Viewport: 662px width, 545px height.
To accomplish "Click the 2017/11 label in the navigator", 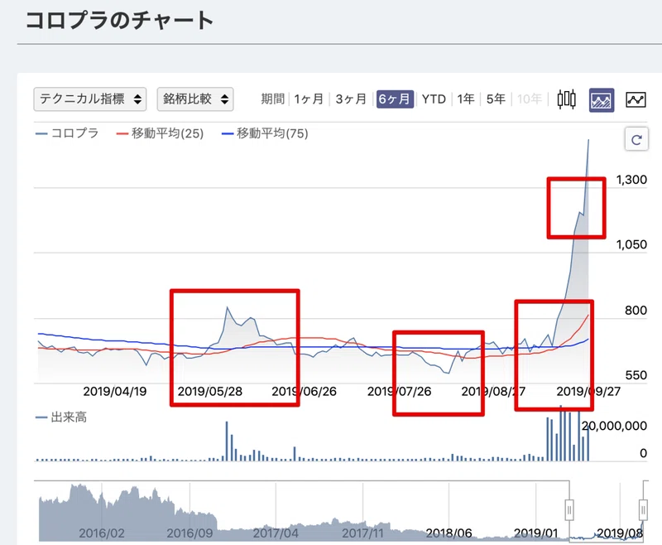I will [x=362, y=533].
